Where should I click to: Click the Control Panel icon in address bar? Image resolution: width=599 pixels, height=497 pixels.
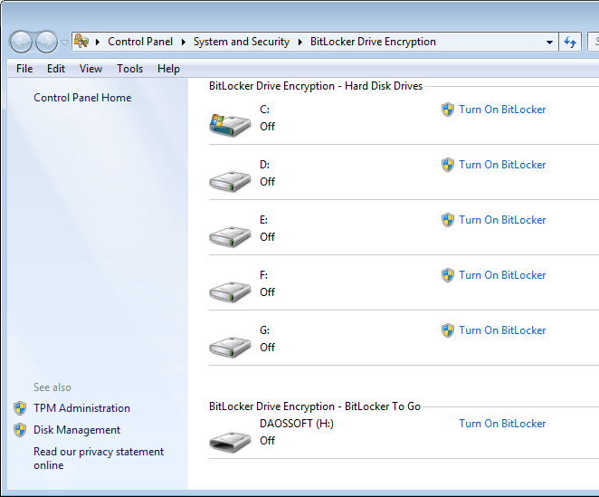[x=81, y=42]
